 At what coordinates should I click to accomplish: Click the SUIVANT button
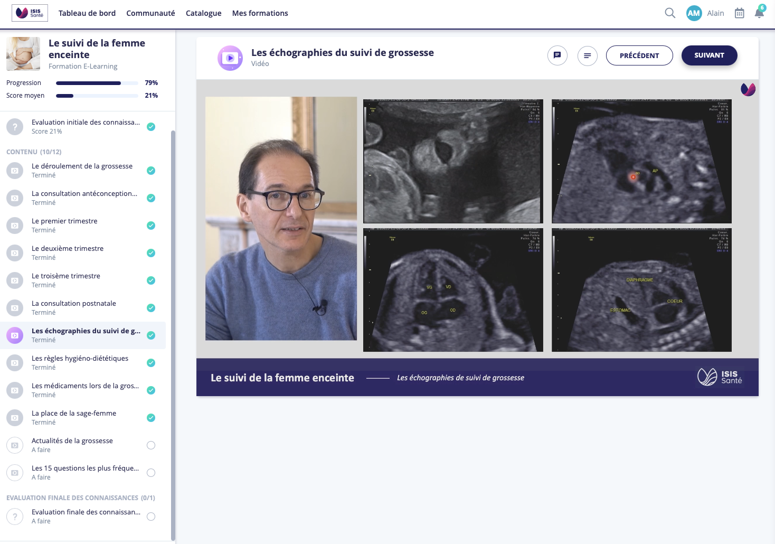[709, 55]
